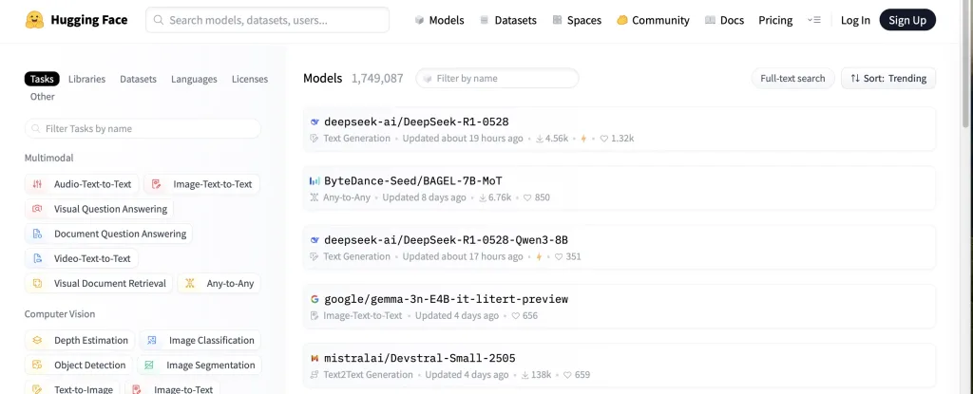Click the ByteDance-Seed avatar beside BAGEL-7B-MoT
Image resolution: width=973 pixels, height=394 pixels.
(315, 181)
